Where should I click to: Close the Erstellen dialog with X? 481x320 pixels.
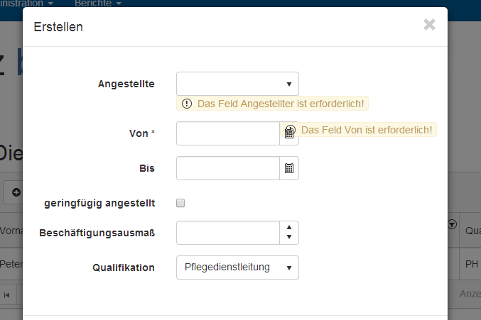(x=429, y=25)
